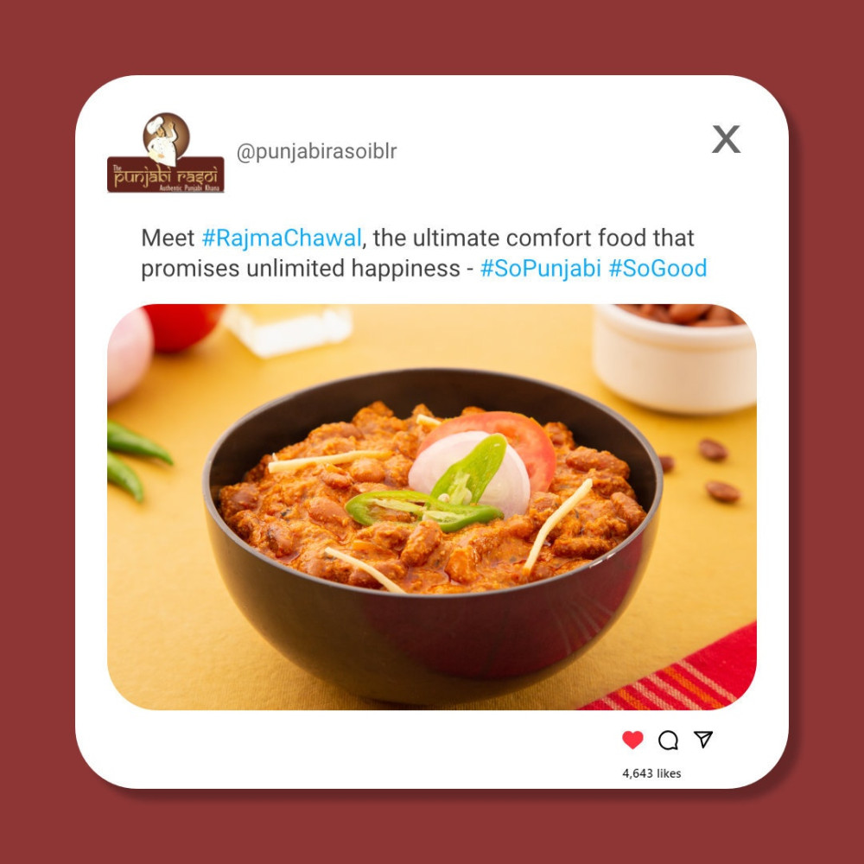Open the #SoPunjabi hashtag

pyautogui.click(x=540, y=269)
